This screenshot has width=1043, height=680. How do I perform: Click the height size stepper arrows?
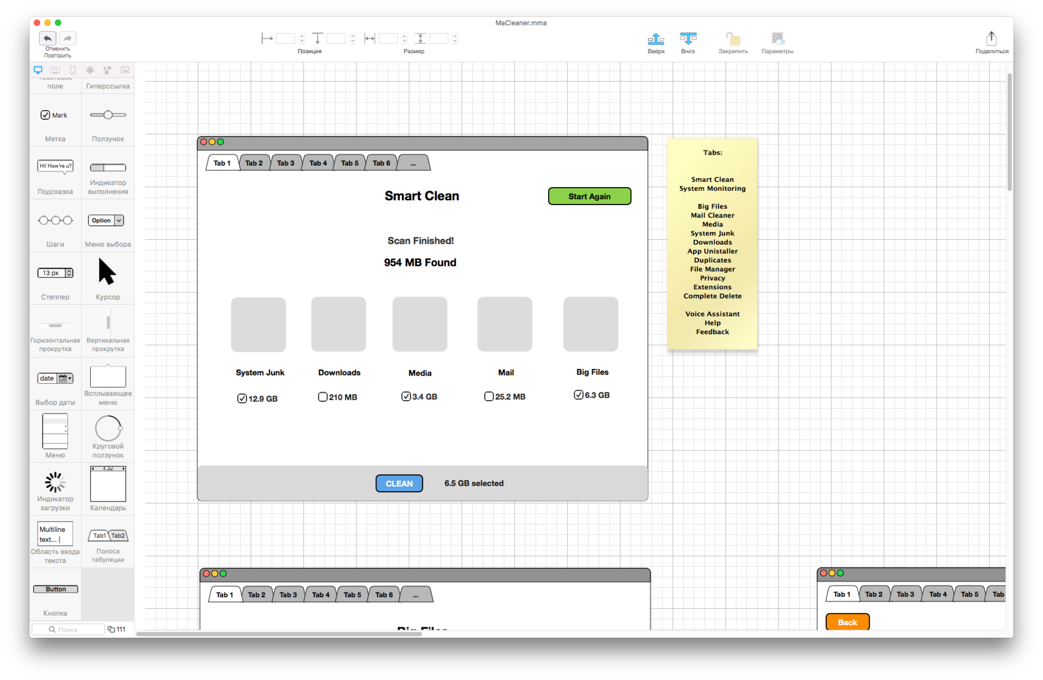(455, 38)
